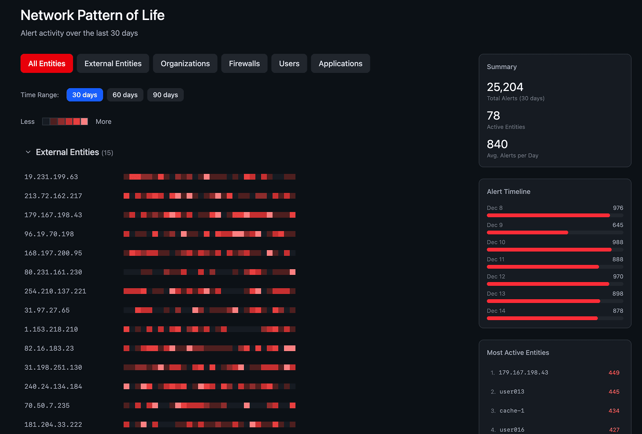Collapse the External Entities section

[28, 152]
